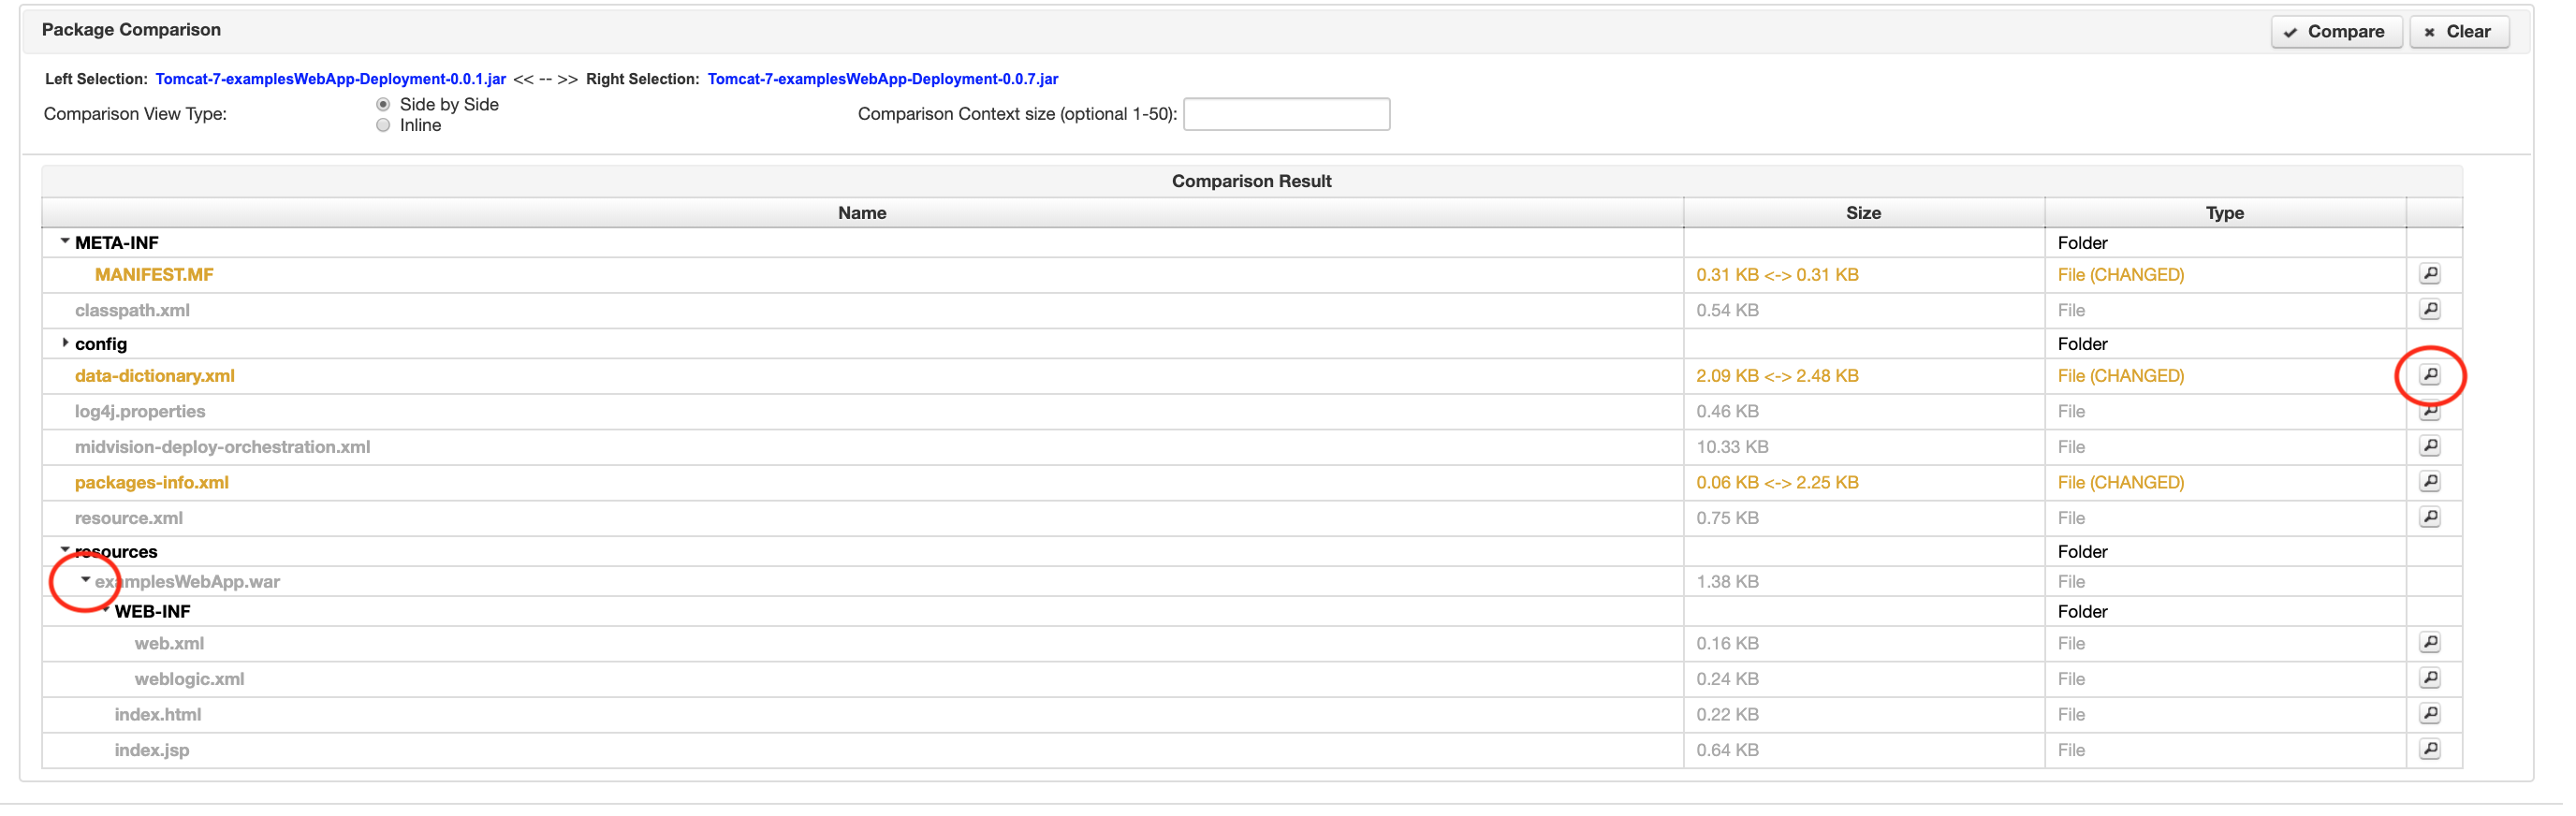Select the index.html file name
The height and width of the screenshot is (816, 2576).
(x=158, y=717)
